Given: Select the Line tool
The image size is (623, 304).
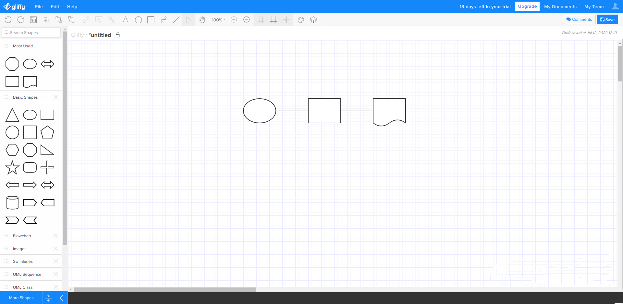Looking at the screenshot, I should [x=176, y=20].
